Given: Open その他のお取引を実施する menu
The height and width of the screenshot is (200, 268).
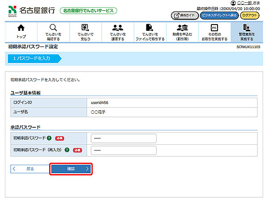Looking at the screenshot, I should coord(214,31).
